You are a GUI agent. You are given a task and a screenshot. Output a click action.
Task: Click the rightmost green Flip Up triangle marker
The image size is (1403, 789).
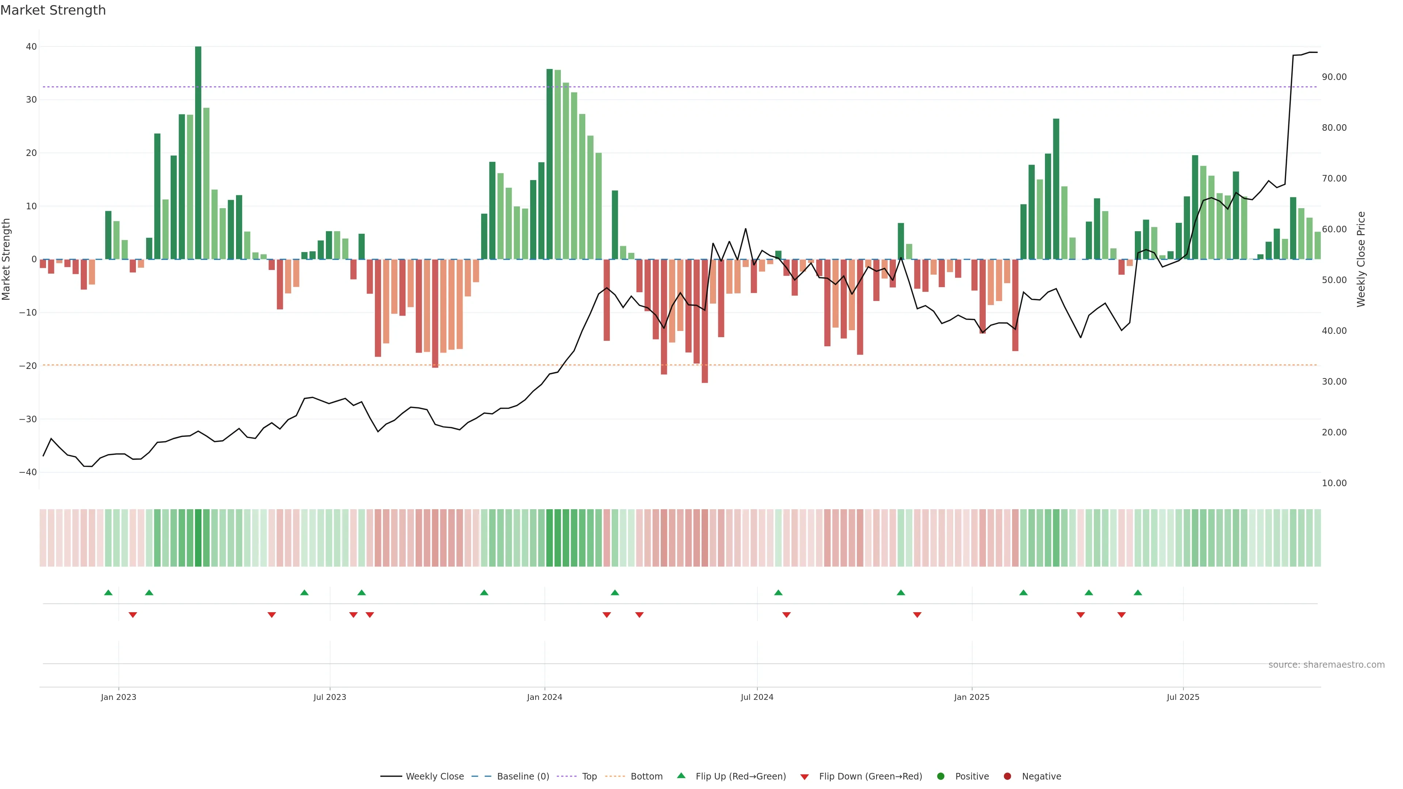tap(1138, 592)
